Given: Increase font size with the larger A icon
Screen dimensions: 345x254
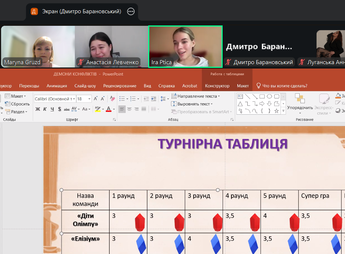Looking at the screenshot, I should pyautogui.click(x=95, y=99).
